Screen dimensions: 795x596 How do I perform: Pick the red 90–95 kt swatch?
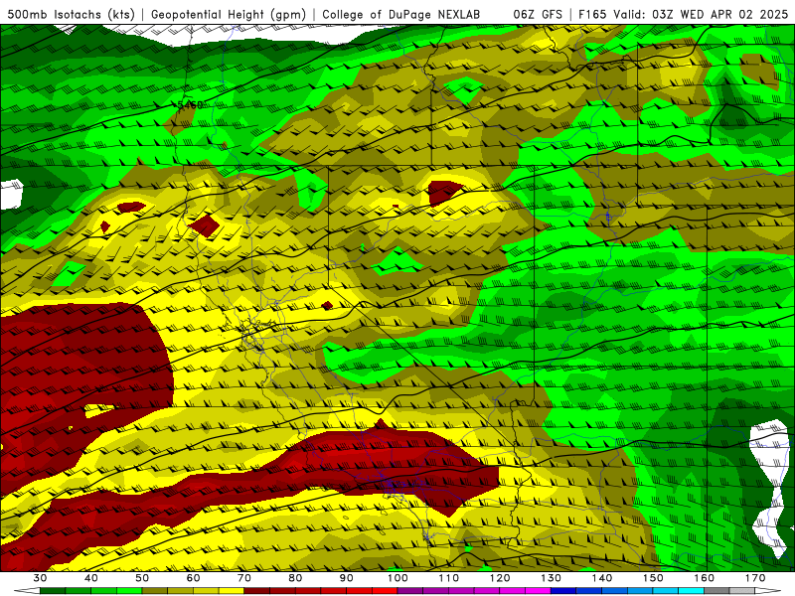pyautogui.click(x=360, y=591)
